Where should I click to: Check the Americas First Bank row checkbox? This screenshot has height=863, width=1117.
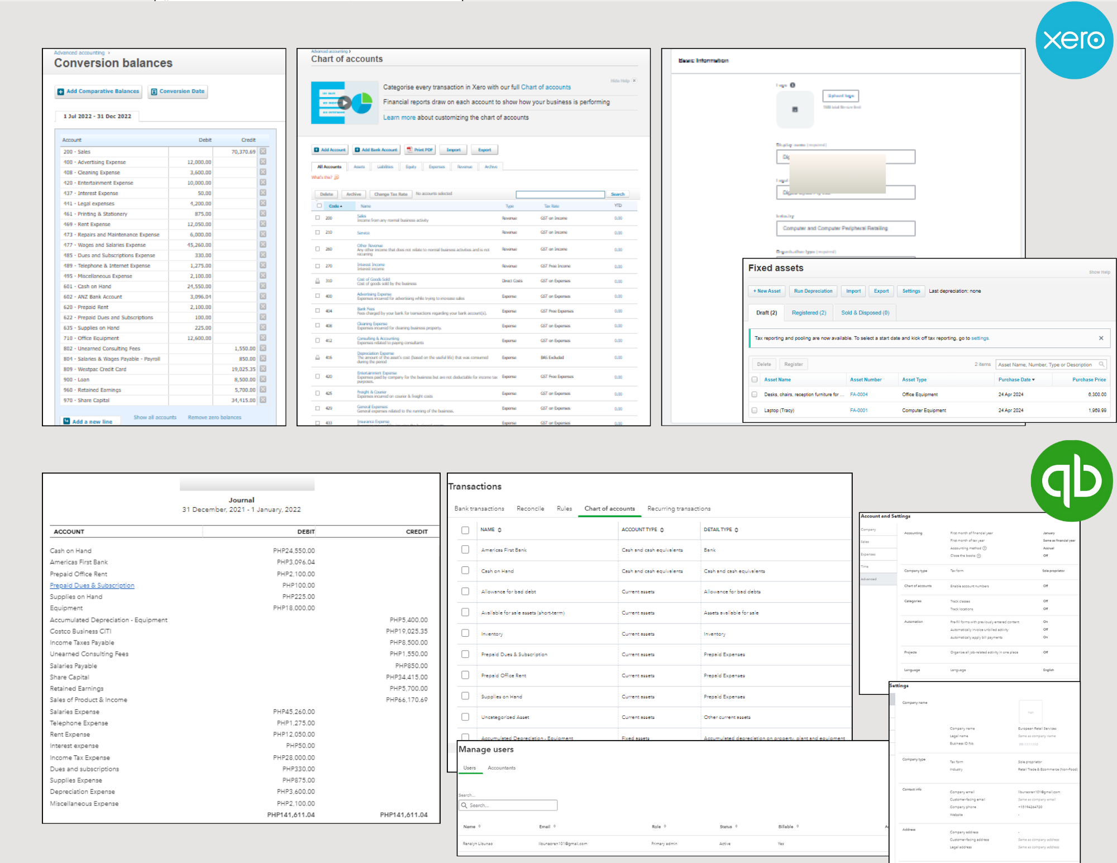point(465,550)
